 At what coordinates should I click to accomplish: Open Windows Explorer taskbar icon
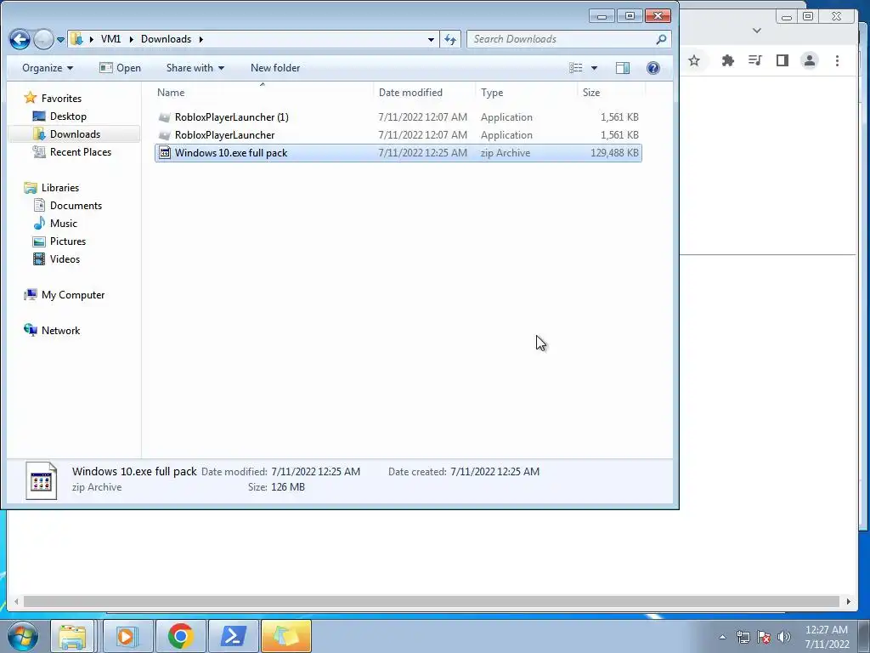click(x=73, y=636)
